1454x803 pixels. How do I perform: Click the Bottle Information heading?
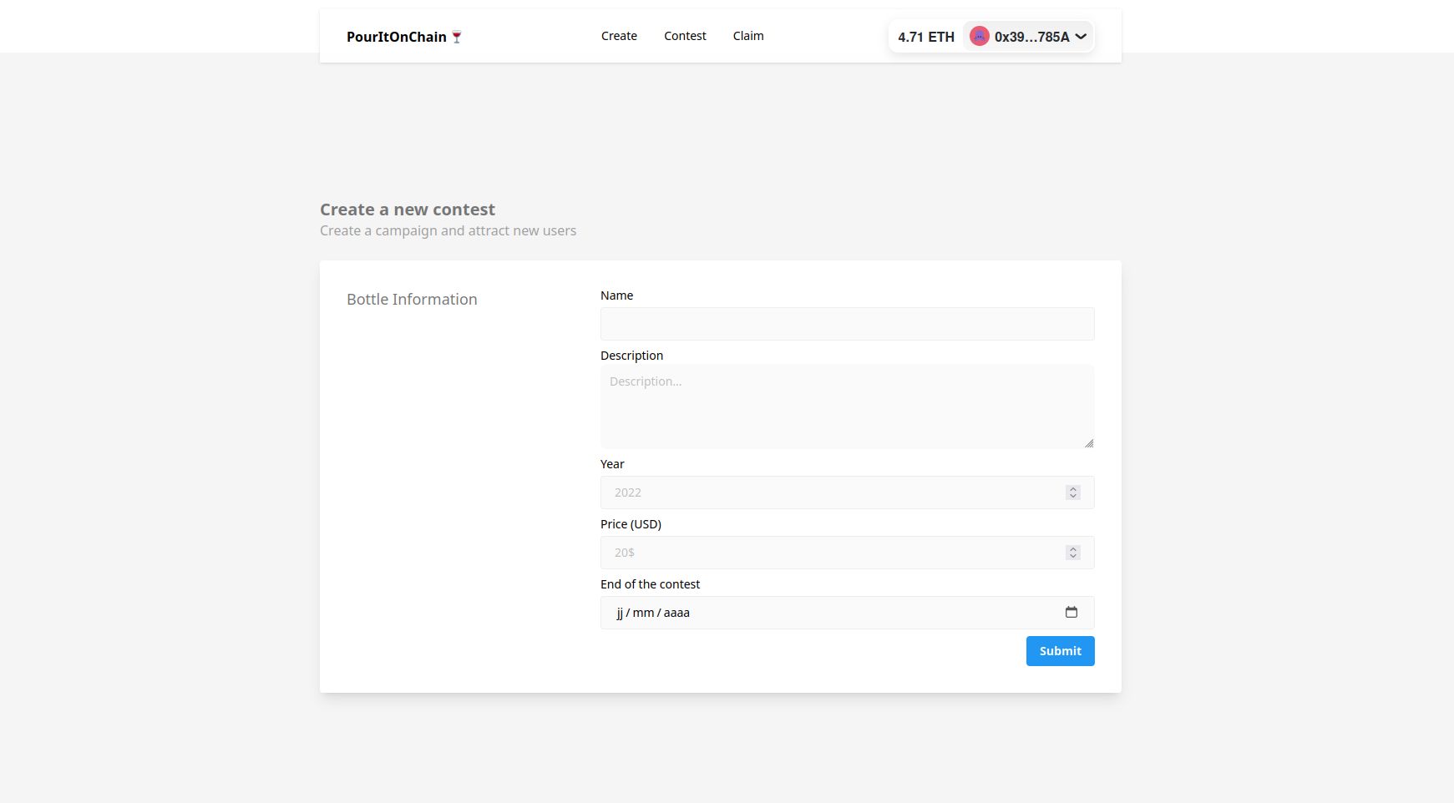(x=412, y=299)
